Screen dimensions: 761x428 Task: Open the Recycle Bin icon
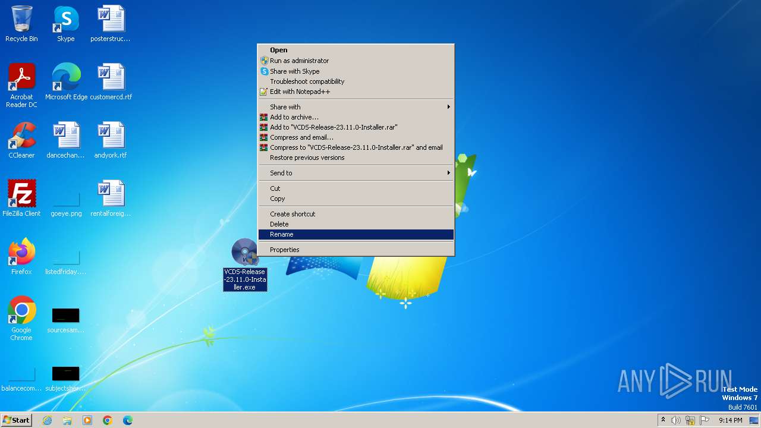(x=21, y=24)
